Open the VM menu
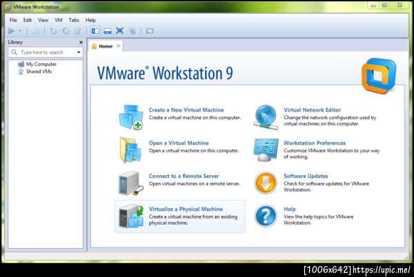Screen dimensions: 414x277 click(59, 20)
